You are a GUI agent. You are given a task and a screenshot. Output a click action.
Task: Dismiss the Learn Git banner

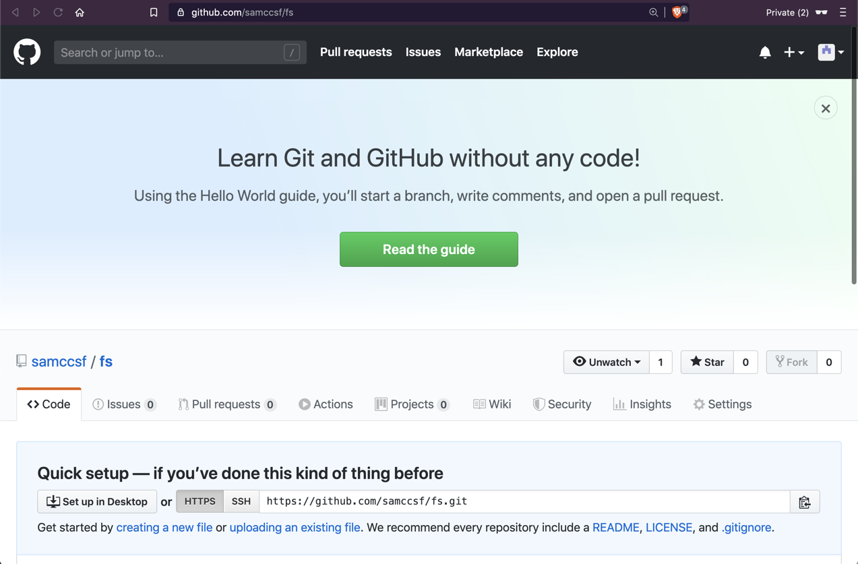coord(826,108)
